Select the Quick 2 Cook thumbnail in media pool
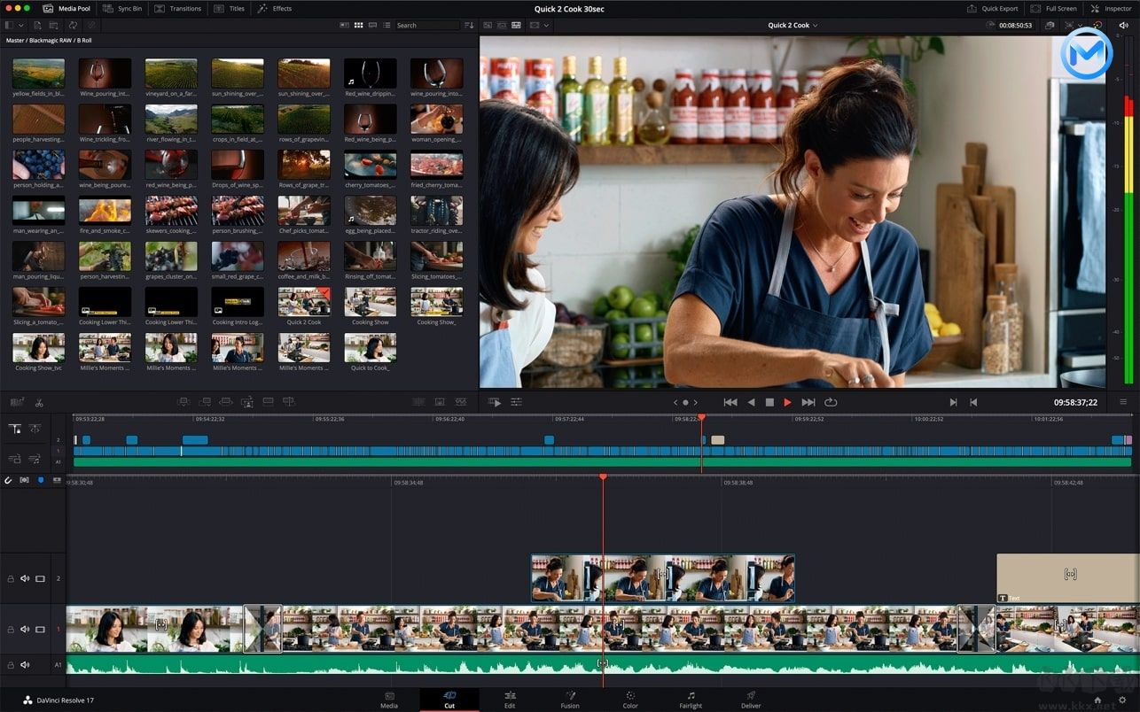The height and width of the screenshot is (712, 1140). (304, 301)
